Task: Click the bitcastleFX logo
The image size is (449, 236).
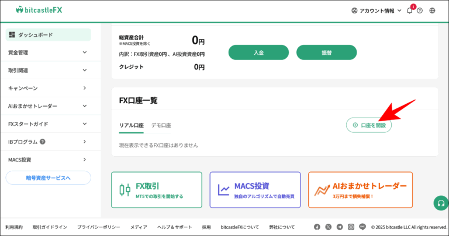Action: coord(39,10)
